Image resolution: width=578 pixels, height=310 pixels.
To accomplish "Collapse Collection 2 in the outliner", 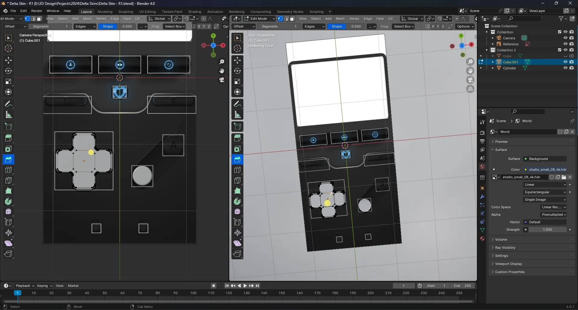I will tap(487, 50).
